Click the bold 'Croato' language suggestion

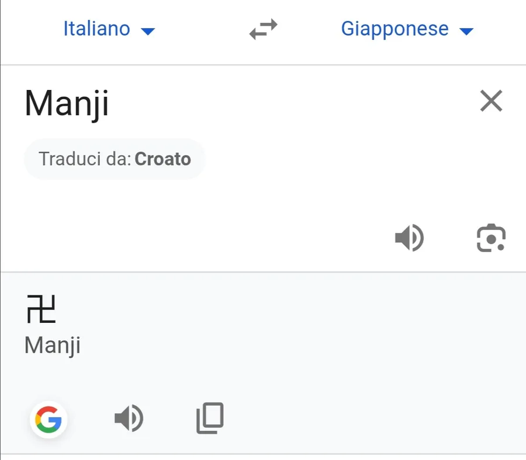click(x=162, y=159)
